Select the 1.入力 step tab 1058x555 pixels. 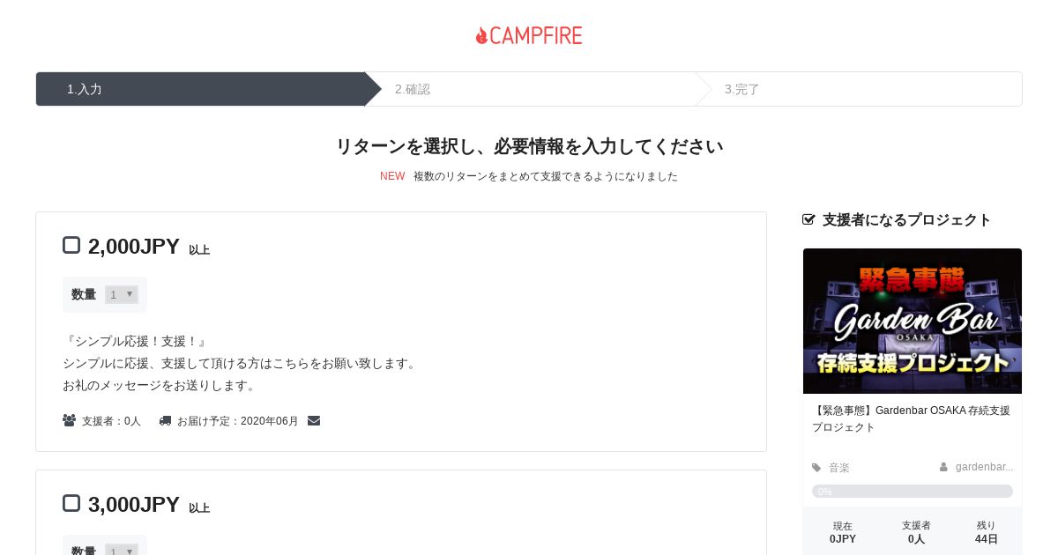tap(200, 89)
